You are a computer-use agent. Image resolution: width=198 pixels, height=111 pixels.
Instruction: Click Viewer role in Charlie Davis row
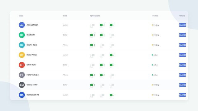coord(66,45)
